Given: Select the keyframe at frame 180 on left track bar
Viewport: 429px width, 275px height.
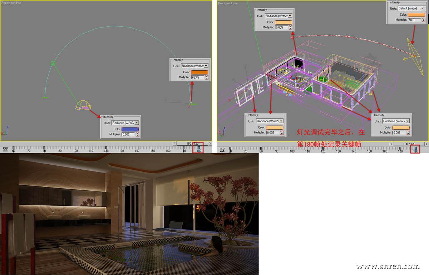Looking at the screenshot, I should tap(199, 147).
